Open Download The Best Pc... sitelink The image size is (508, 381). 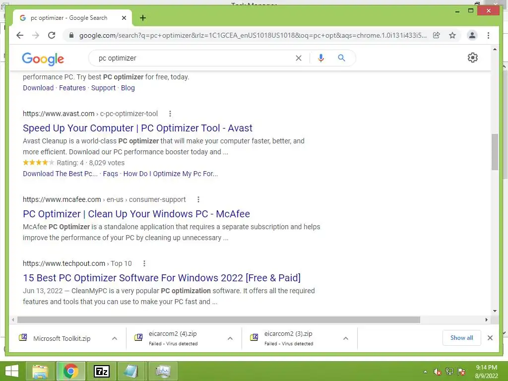60,174
